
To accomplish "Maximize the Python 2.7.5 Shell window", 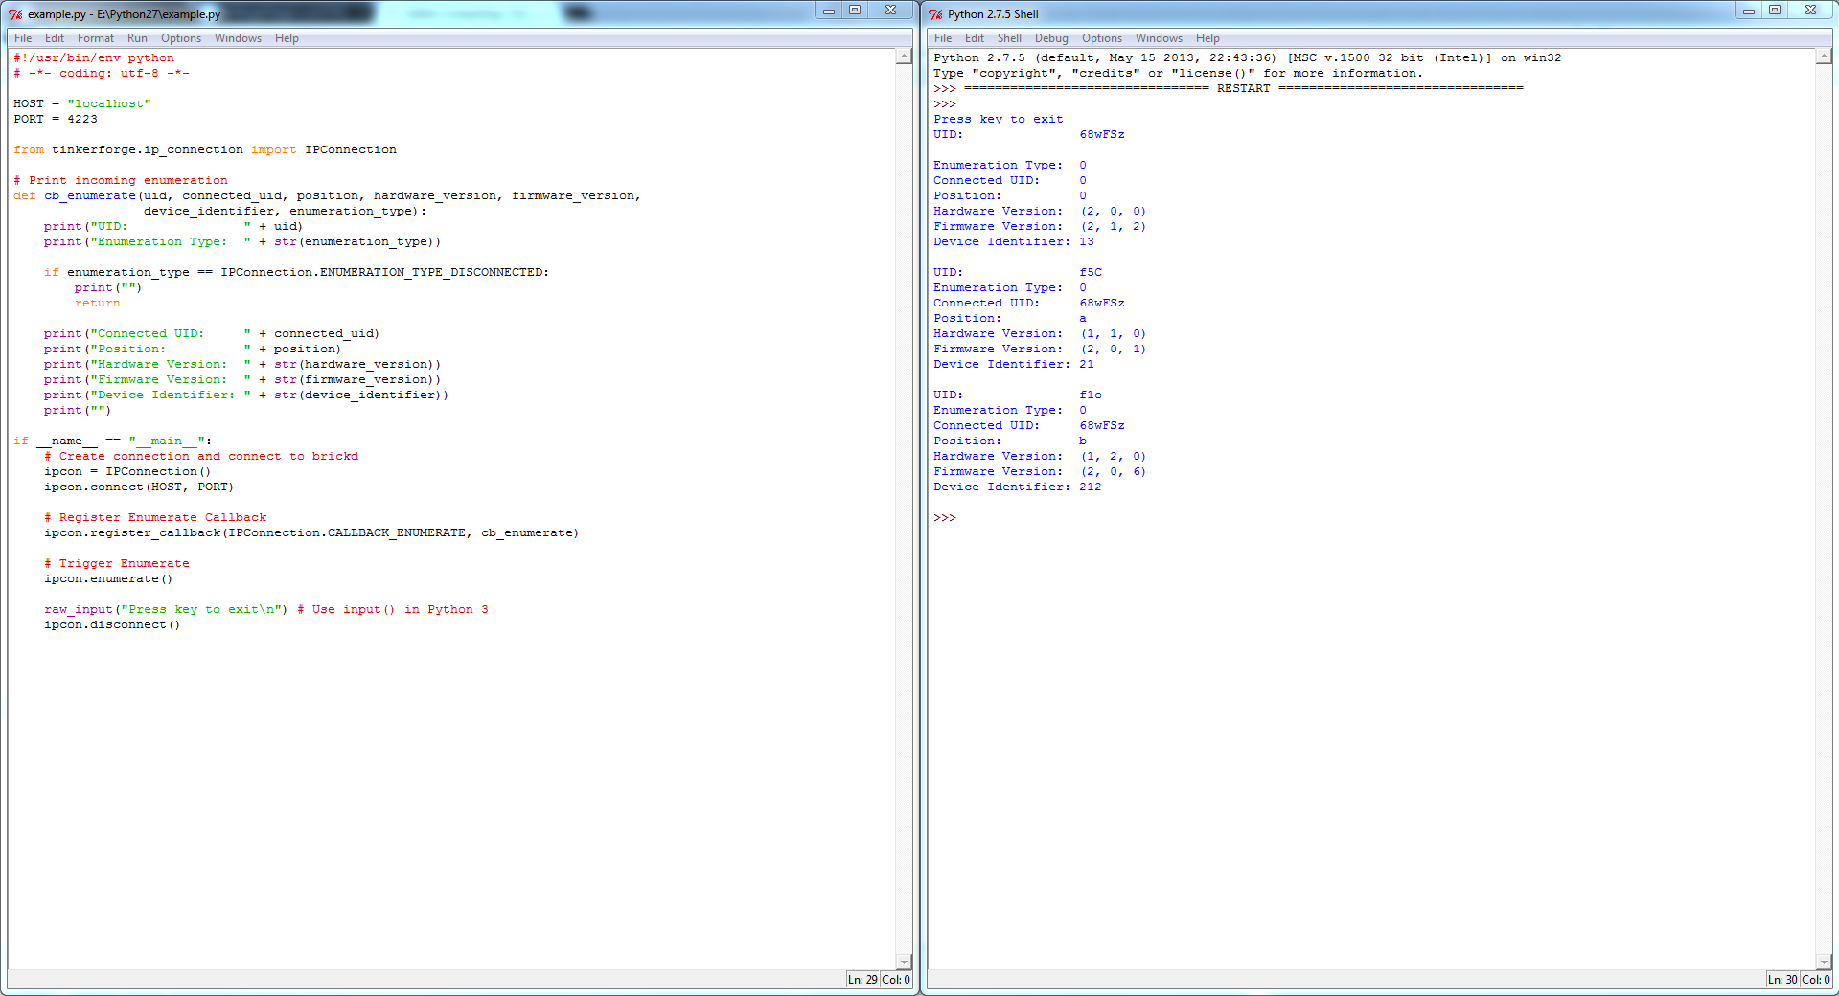I will (x=1775, y=11).
